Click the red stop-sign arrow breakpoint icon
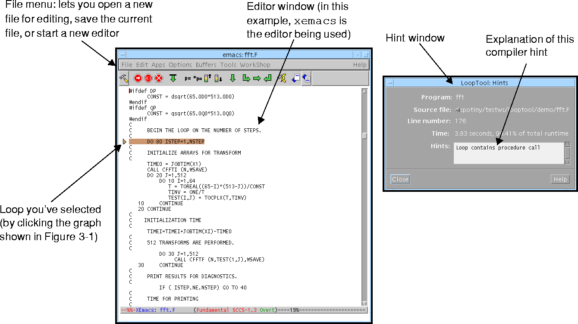This screenshot has width=578, height=324. [138, 78]
